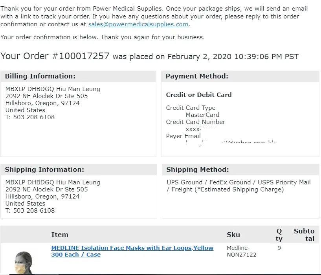Click the Medline-NON27122 SKU value
321x275 pixels.
point(241,251)
